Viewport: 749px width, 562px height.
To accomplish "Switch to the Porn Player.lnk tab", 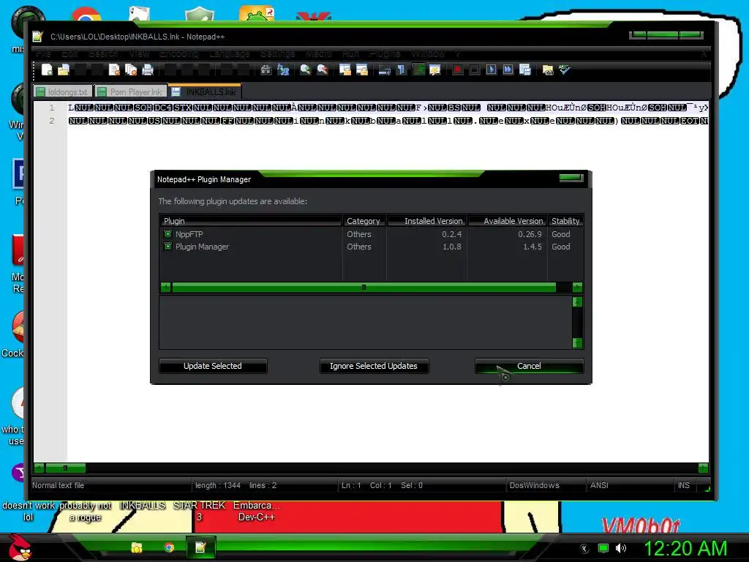I will [130, 91].
